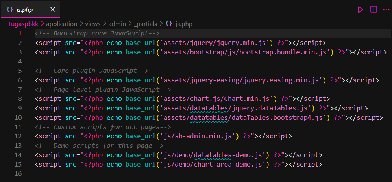The image size is (392, 182).
Task: Click the chevron after tugaspbkk breadcrumb
Action: 42,24
